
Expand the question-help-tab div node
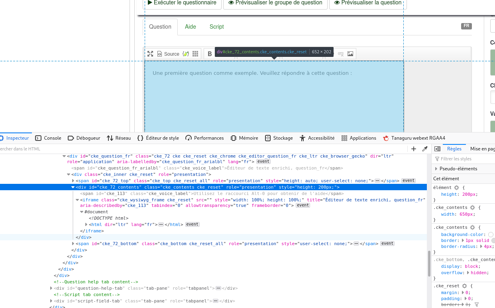(51, 288)
